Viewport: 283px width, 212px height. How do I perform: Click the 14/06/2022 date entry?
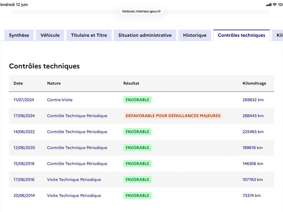pyautogui.click(x=24, y=132)
